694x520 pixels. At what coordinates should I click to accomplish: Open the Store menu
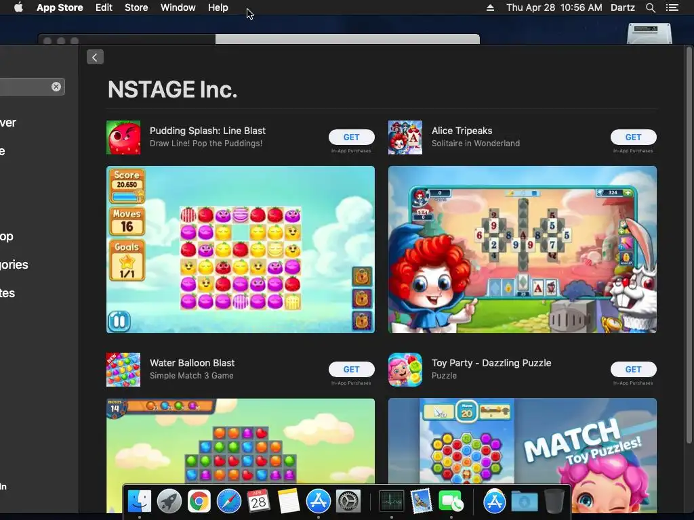(136, 7)
